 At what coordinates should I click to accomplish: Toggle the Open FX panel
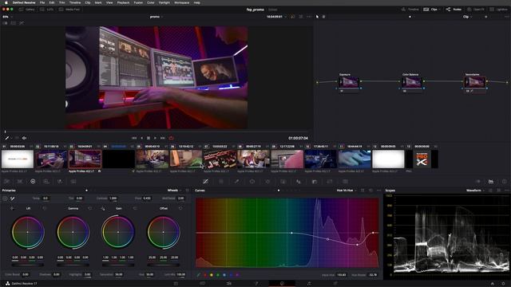[x=476, y=10]
